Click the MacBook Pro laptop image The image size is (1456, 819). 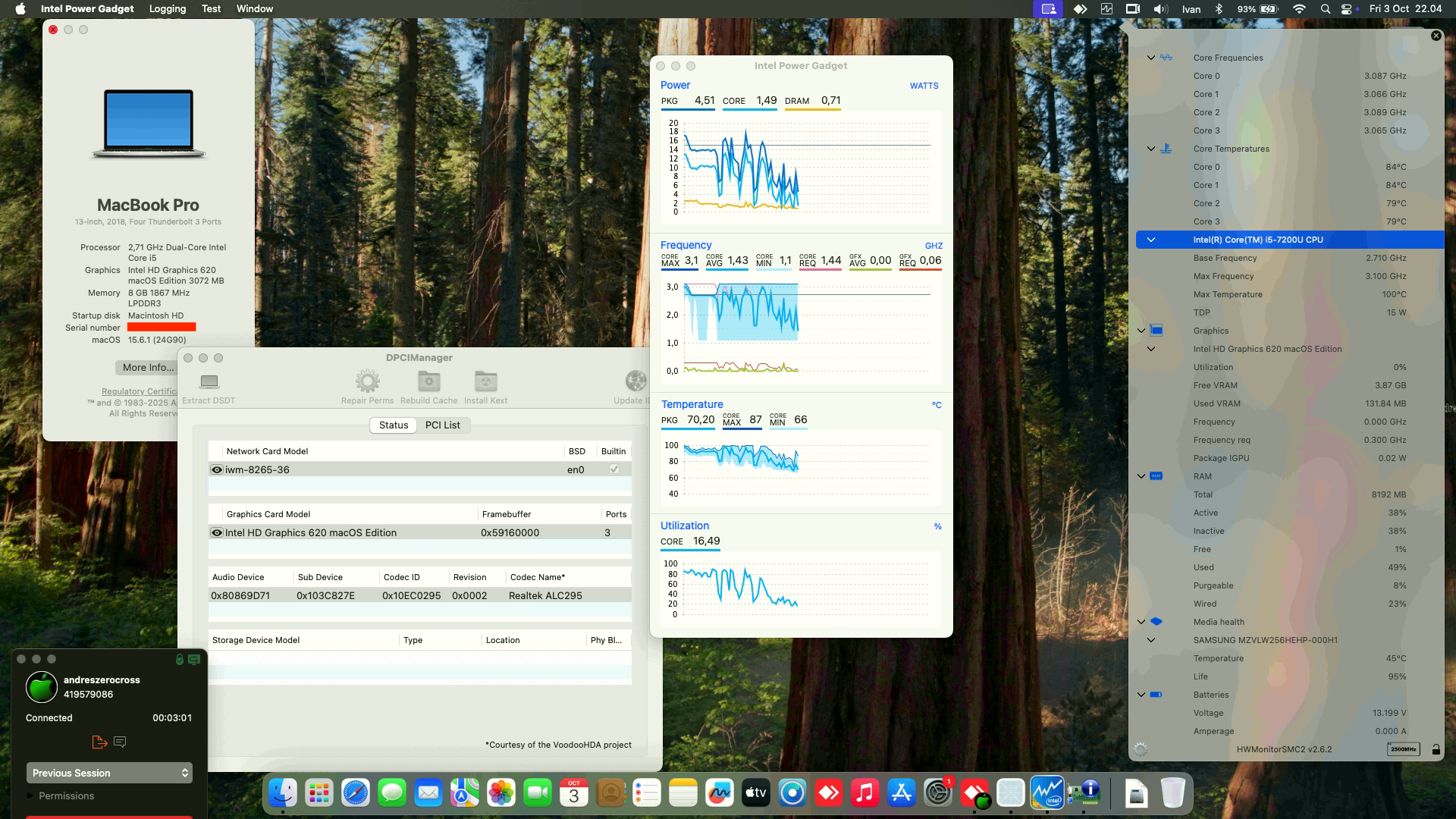[149, 124]
